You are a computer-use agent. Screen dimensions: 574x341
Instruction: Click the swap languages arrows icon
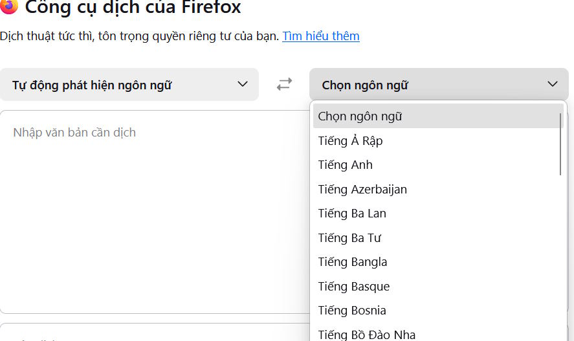284,84
